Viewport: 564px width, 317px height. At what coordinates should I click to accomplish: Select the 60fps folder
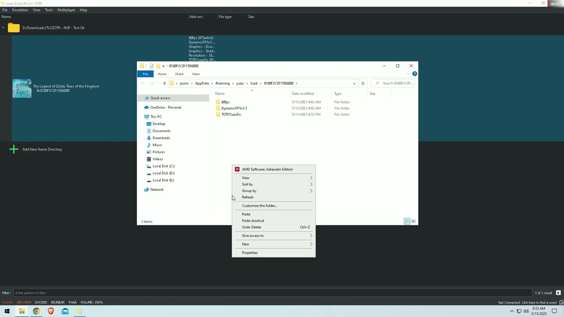point(225,102)
